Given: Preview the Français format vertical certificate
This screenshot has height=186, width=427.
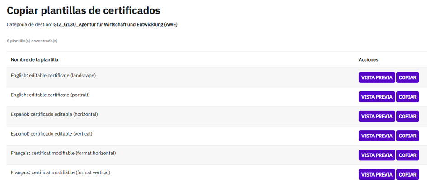Looking at the screenshot, I should 377,174.
